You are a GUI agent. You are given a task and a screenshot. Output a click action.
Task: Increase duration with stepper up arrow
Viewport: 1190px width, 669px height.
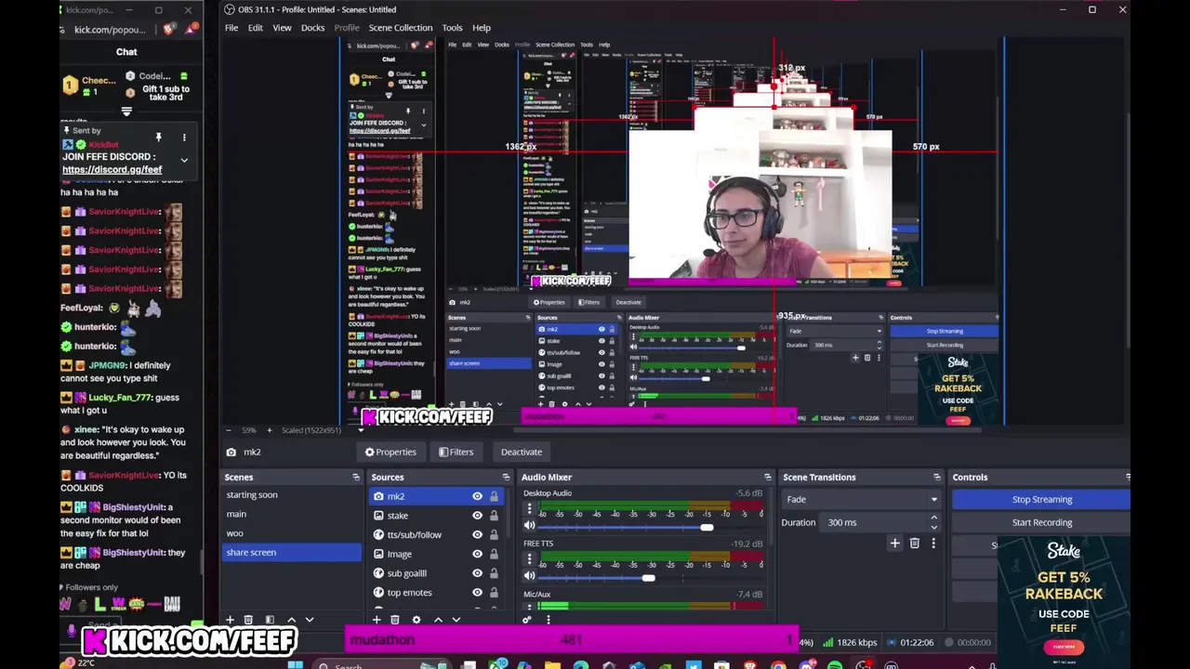(934, 518)
